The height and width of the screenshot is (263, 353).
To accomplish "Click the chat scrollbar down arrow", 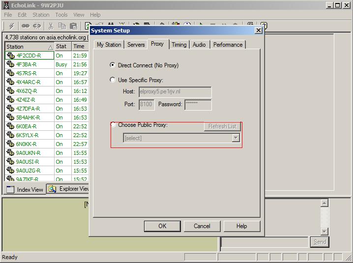I will tap(324, 231).
